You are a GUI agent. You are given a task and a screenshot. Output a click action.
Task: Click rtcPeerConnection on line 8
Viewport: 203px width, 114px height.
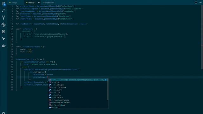[x=69, y=24]
